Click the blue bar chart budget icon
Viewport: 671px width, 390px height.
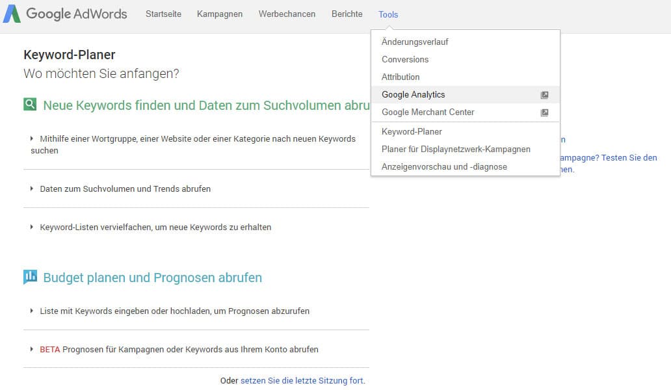tap(30, 277)
